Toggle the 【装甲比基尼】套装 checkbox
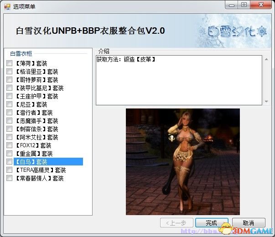275x237 pixels. (x=9, y=88)
